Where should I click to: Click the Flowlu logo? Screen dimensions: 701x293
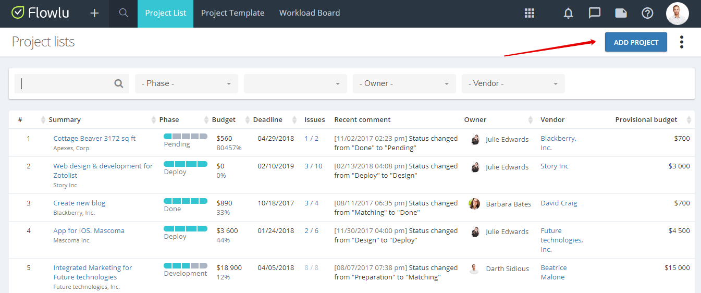point(40,13)
